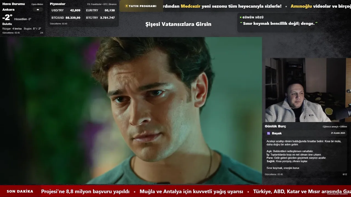This screenshot has height=197, width=351.
Task: Click the main drama video frame
Action: [131, 111]
